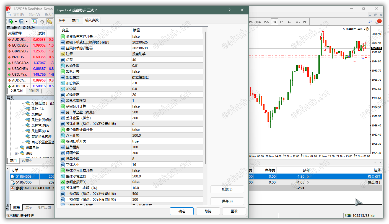Click the 保存(S) button
Image resolution: width=389 pixels, height=224 pixels.
227,201
